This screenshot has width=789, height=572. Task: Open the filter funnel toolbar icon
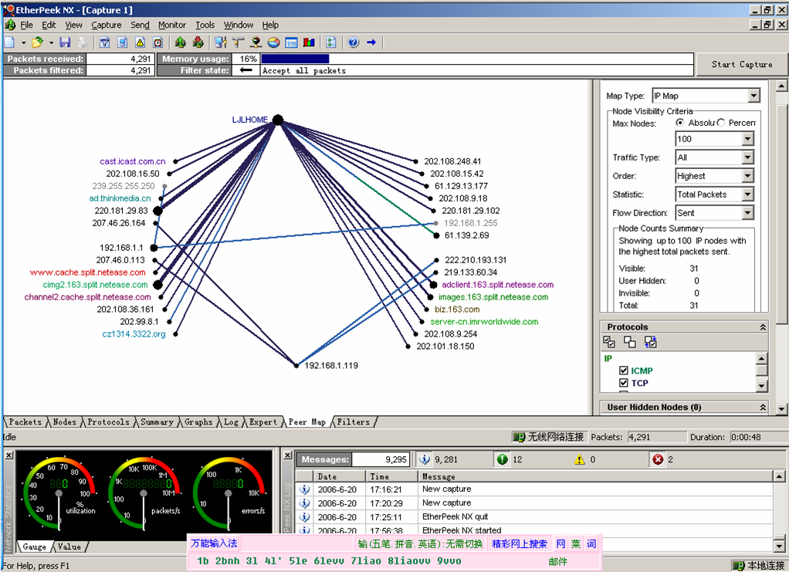[x=104, y=42]
